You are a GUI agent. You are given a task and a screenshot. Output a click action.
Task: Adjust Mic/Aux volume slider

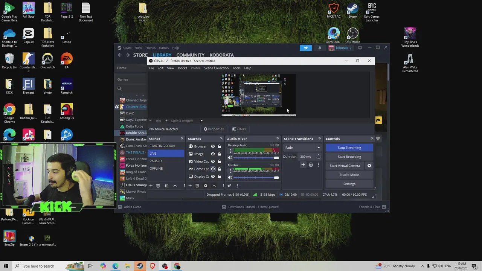point(256,177)
